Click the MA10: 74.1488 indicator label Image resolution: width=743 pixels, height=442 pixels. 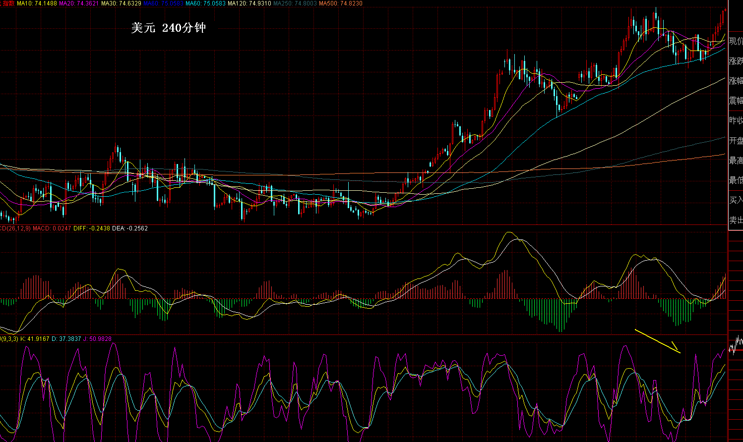[37, 3]
